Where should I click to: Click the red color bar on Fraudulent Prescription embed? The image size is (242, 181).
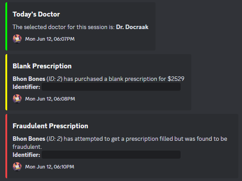pyautogui.click(x=6, y=146)
